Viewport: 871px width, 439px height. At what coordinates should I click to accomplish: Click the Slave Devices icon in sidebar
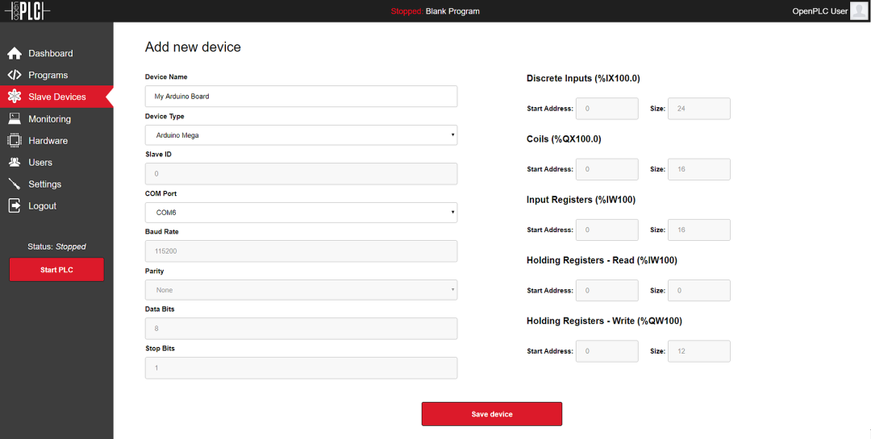[x=14, y=97]
